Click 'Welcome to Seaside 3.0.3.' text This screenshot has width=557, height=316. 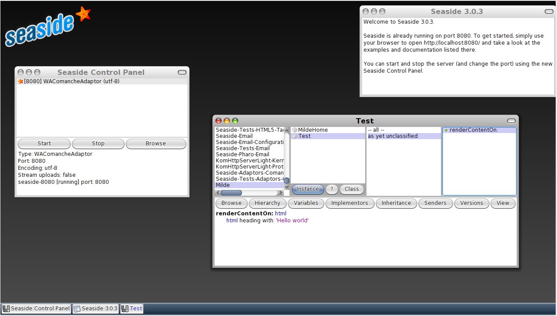tap(399, 22)
